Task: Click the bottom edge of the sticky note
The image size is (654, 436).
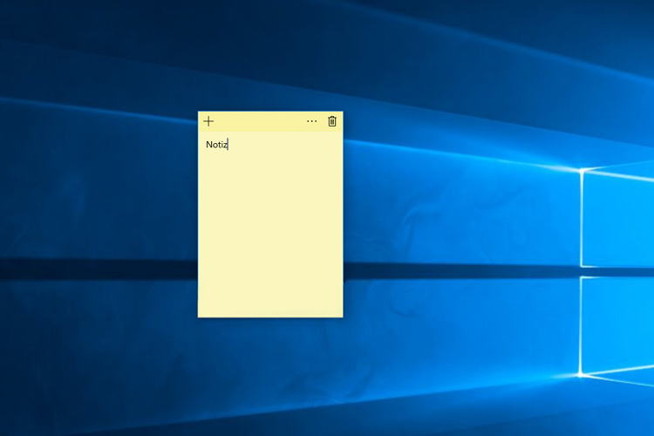Action: click(x=270, y=317)
